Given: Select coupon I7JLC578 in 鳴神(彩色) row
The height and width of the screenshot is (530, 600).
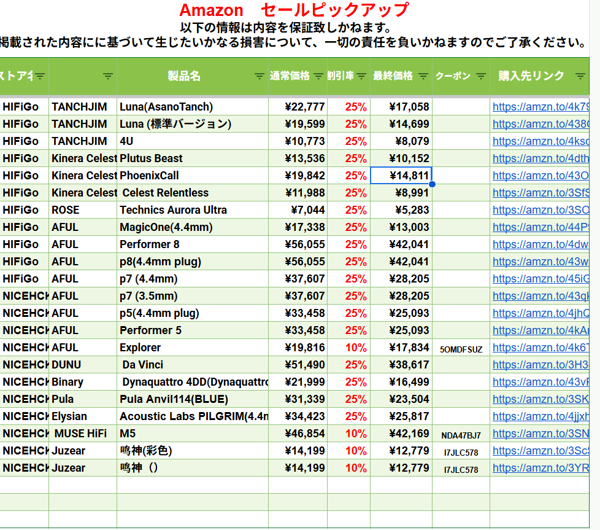Looking at the screenshot, I should click(x=461, y=451).
